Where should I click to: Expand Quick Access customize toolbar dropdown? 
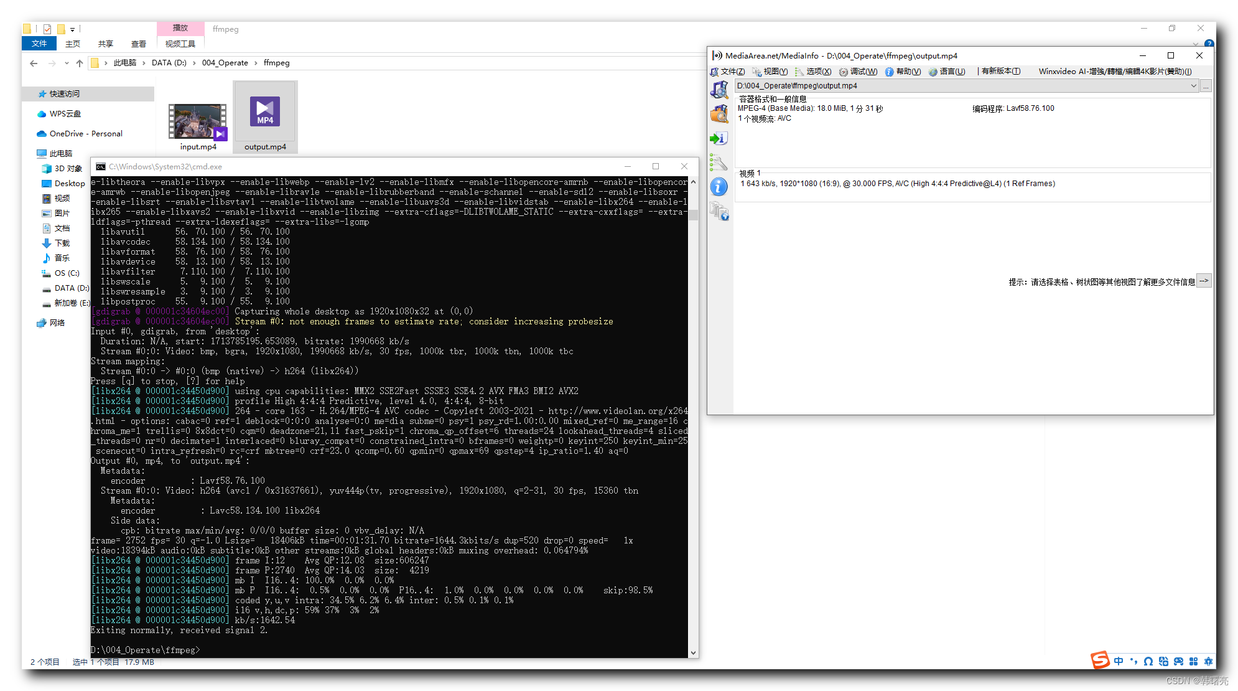click(73, 29)
